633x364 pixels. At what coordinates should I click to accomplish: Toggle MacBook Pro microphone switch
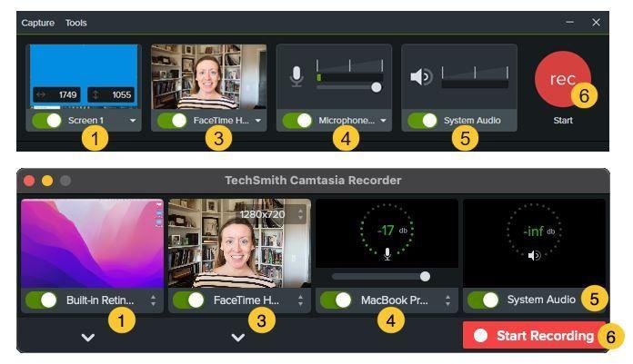[336, 300]
